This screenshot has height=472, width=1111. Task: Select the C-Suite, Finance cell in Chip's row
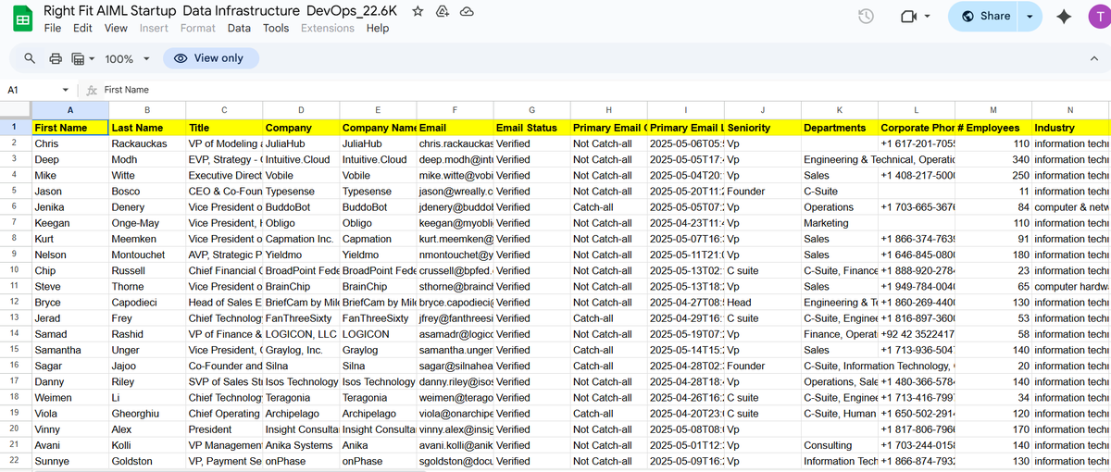click(839, 270)
